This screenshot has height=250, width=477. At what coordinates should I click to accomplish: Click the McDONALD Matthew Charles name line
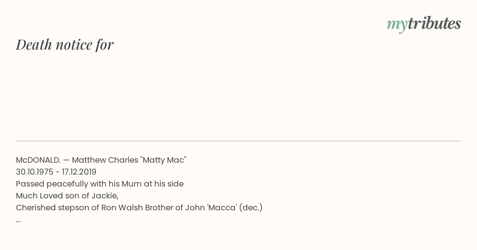point(101,160)
